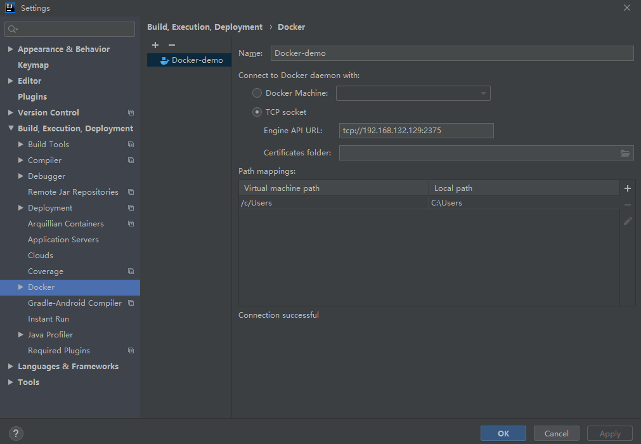Image resolution: width=641 pixels, height=444 pixels.
Task: Click the Cancel button
Action: click(556, 434)
